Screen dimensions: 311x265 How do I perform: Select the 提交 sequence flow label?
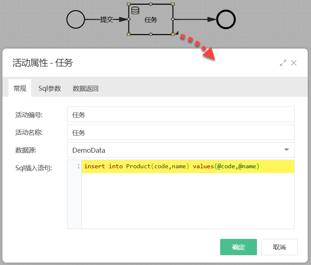106,19
